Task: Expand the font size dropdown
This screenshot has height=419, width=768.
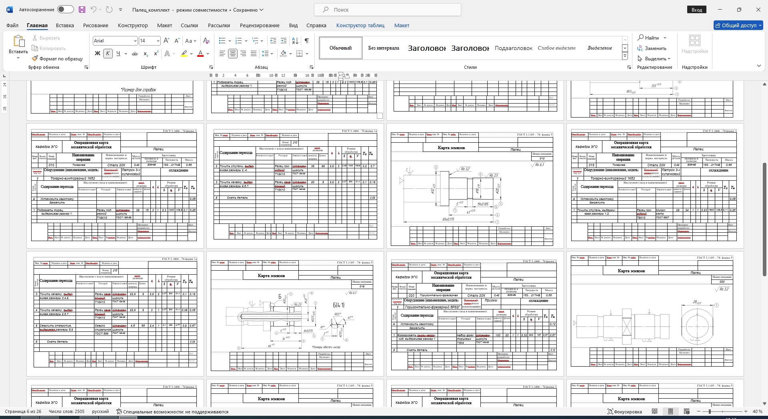Action: click(x=158, y=41)
